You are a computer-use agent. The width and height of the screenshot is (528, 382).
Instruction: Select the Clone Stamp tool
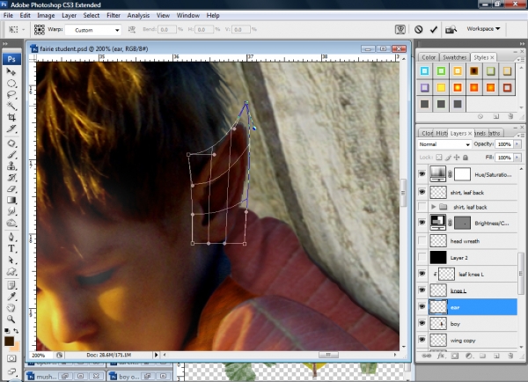(11, 166)
